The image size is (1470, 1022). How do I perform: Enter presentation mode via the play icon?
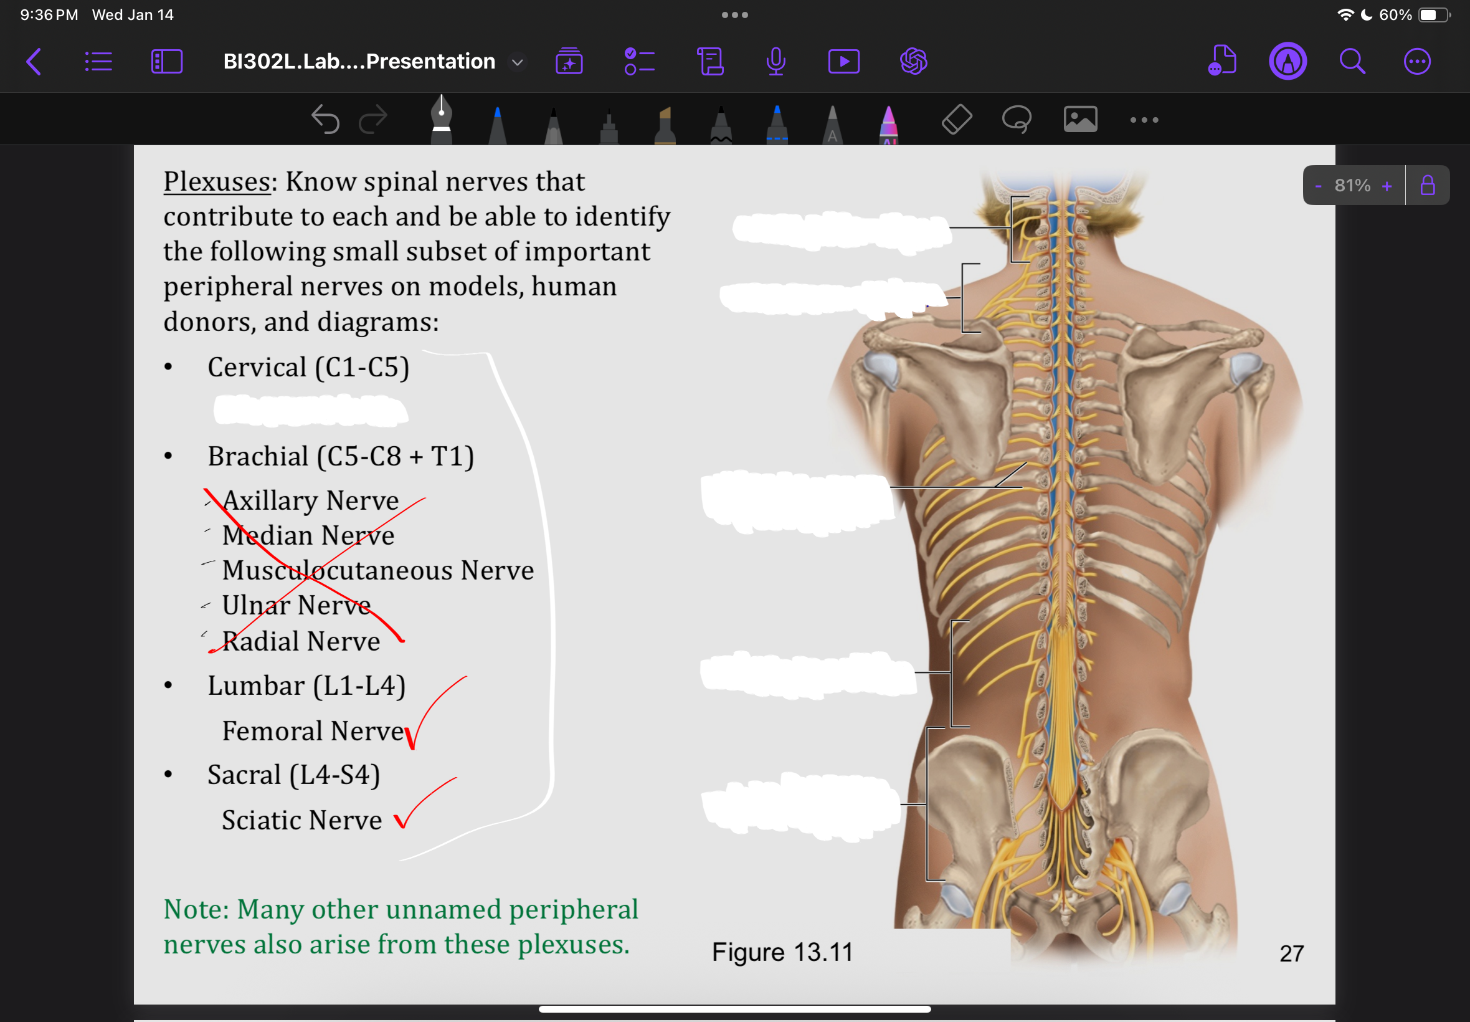point(844,62)
